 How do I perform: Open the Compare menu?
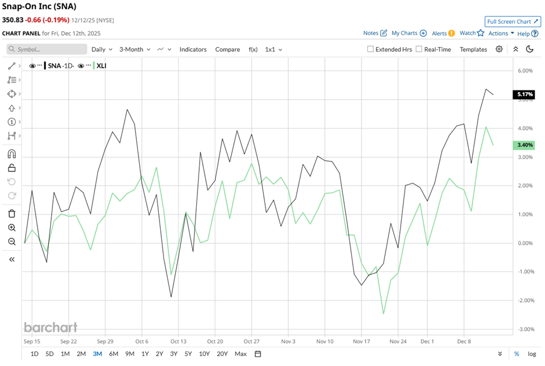tap(227, 50)
